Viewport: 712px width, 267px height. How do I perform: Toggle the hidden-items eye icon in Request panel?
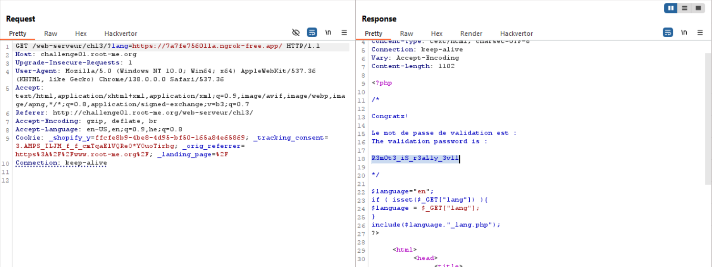[296, 32]
